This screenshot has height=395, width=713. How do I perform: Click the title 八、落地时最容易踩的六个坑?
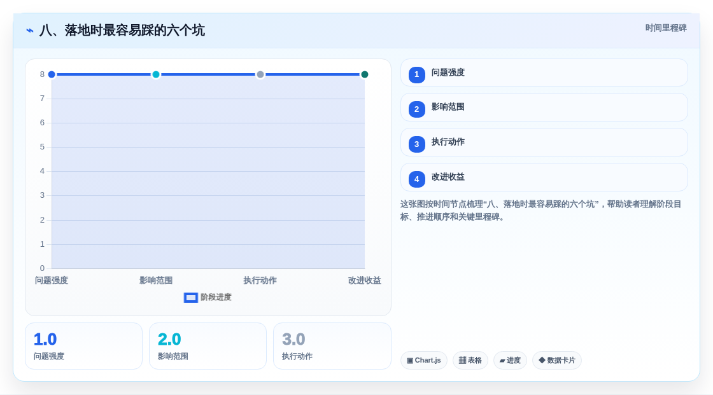pos(122,31)
